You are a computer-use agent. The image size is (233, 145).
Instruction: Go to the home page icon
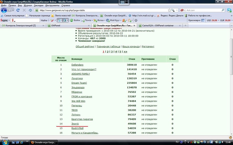click(30, 10)
